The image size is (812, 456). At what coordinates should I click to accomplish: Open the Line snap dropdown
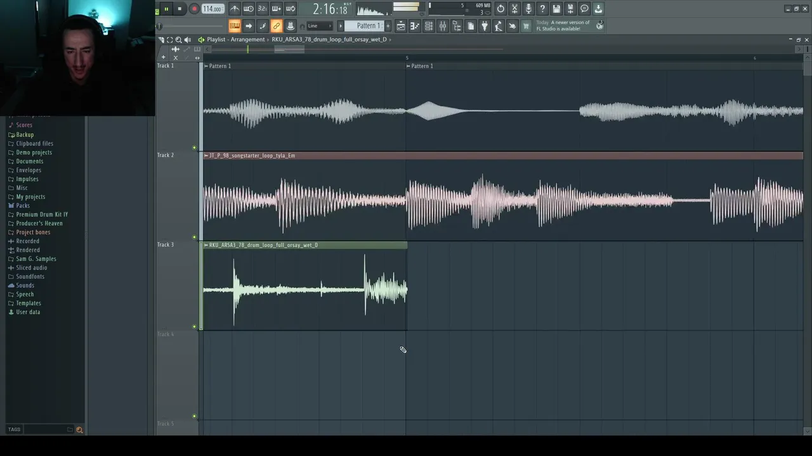click(320, 26)
